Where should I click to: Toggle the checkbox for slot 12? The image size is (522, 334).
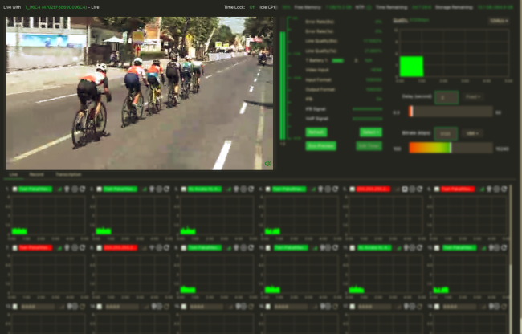(x=437, y=247)
